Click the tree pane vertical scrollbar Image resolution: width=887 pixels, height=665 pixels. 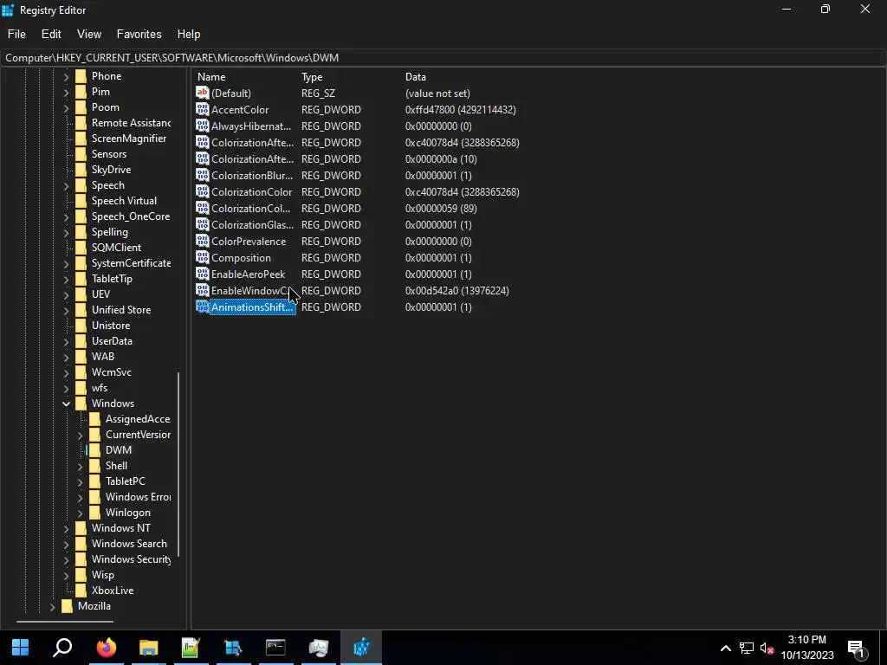[178, 464]
